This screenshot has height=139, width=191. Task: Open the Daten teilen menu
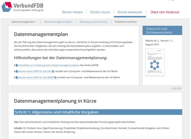point(100,12)
